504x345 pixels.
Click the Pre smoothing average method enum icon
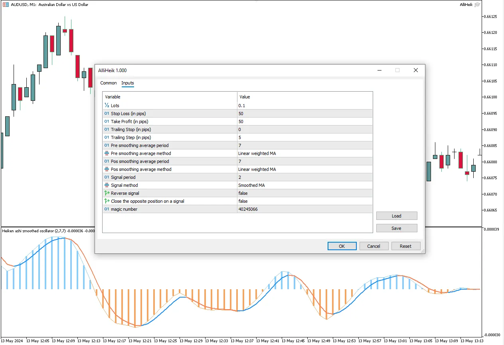click(107, 153)
